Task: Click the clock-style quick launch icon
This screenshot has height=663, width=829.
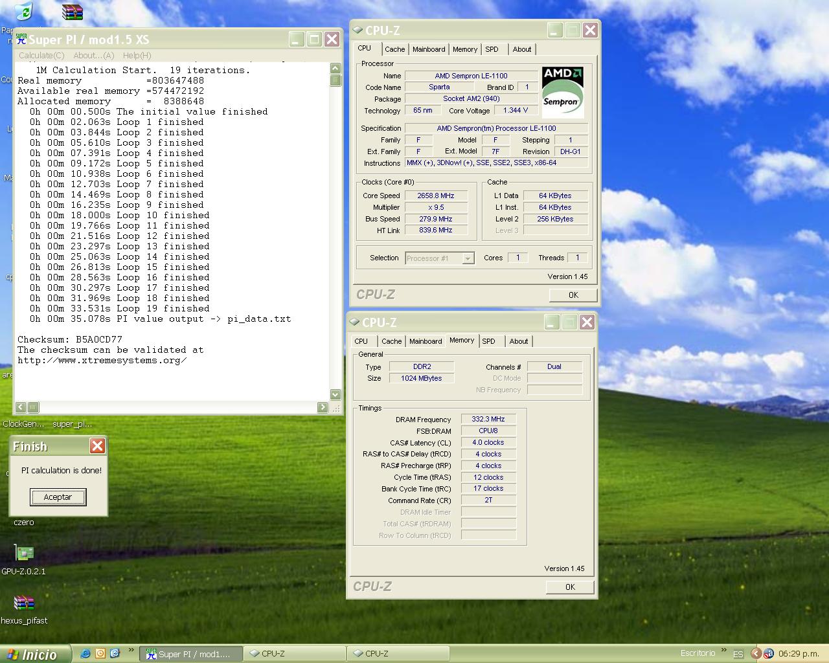Action: coord(100,653)
